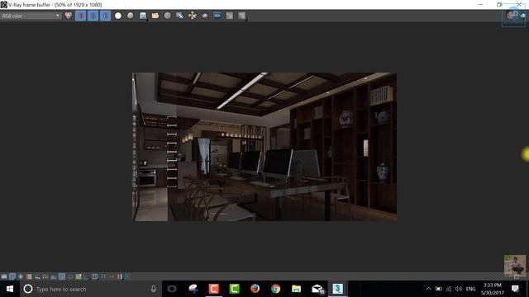This screenshot has width=529, height=297.
Task: Click the volume speaker tray icon
Action: click(458, 289)
